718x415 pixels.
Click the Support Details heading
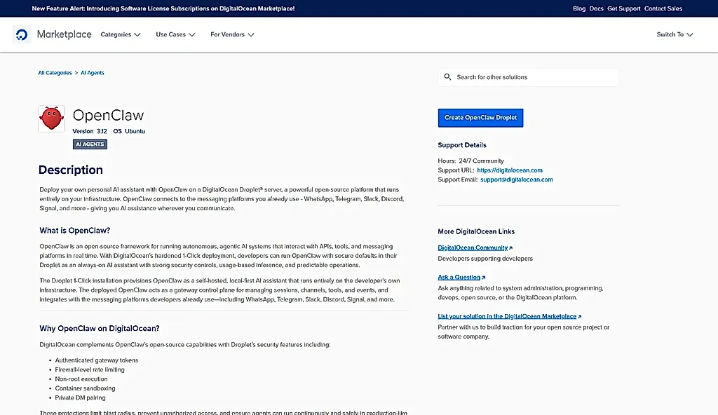462,145
